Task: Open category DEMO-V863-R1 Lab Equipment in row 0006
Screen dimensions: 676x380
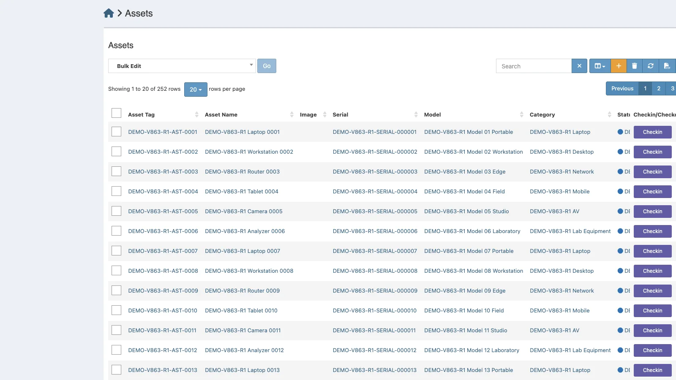Action: pyautogui.click(x=570, y=231)
